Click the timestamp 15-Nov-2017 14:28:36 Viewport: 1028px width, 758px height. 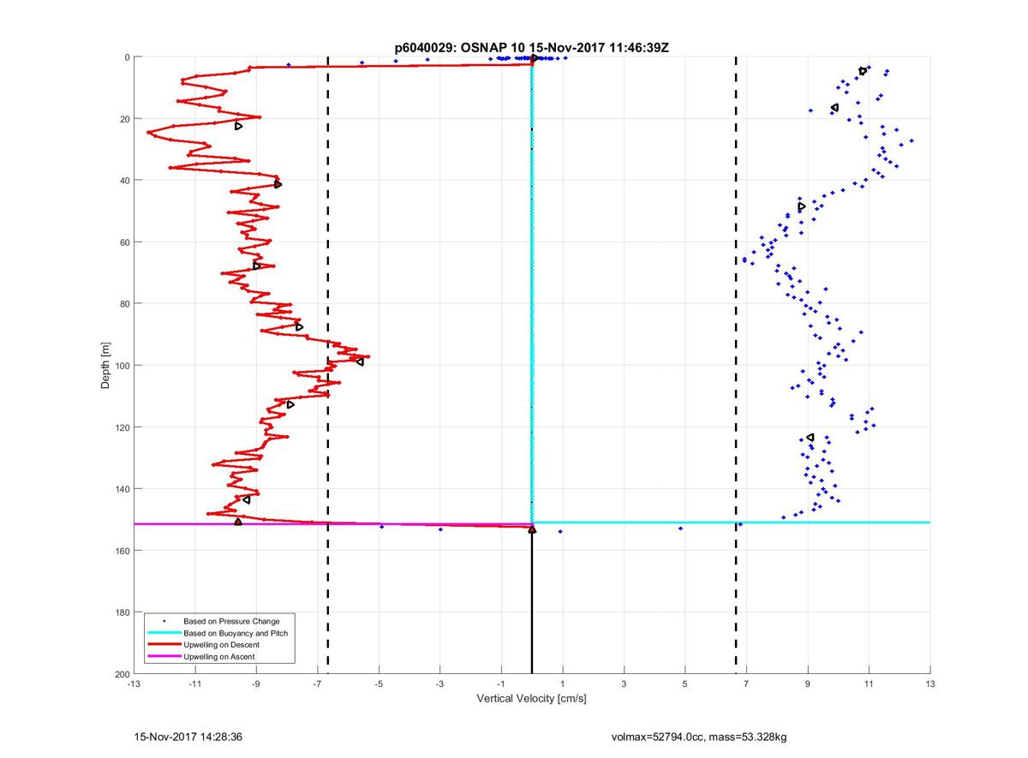coord(188,736)
